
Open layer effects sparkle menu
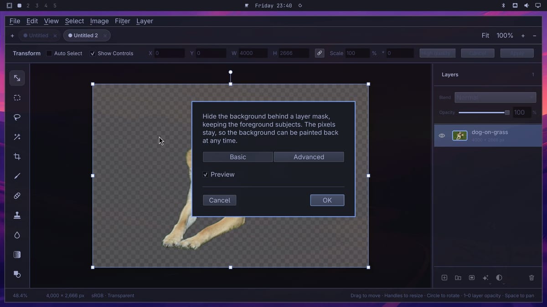point(485,278)
